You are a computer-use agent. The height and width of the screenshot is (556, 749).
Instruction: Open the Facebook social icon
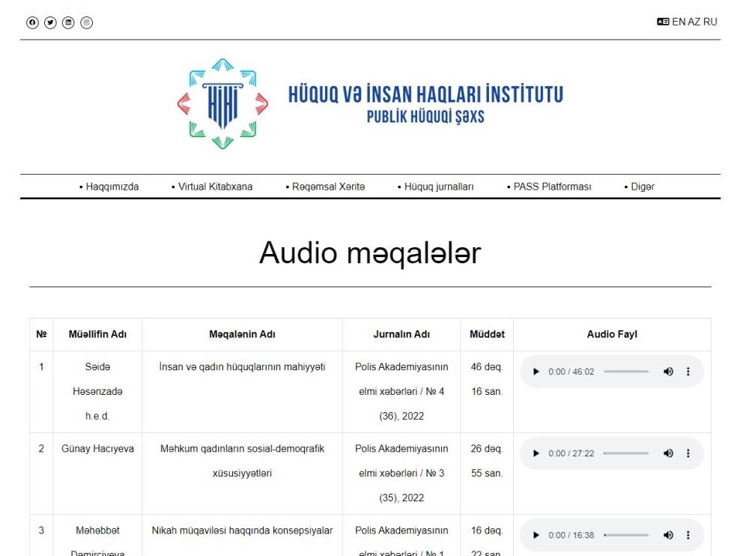click(x=32, y=22)
